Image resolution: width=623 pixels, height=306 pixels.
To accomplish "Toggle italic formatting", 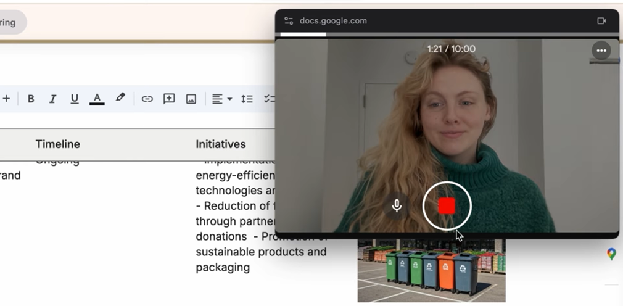I will (52, 99).
